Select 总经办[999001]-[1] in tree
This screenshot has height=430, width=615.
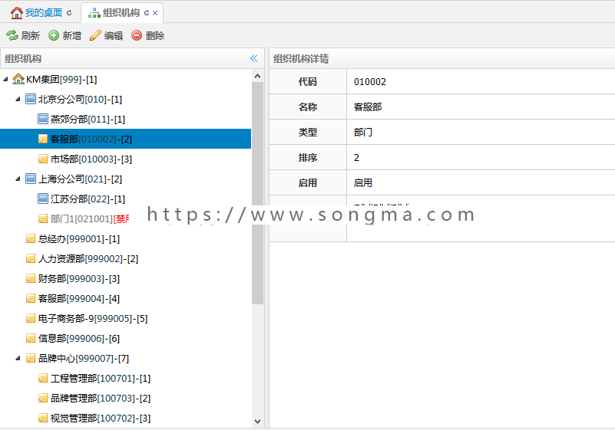tap(79, 239)
